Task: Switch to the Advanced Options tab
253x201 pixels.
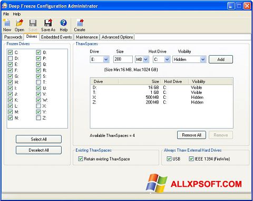Action: (x=117, y=37)
